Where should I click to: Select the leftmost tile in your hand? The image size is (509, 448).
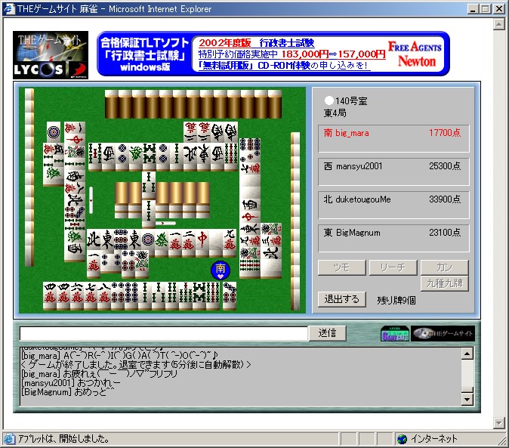click(x=51, y=295)
